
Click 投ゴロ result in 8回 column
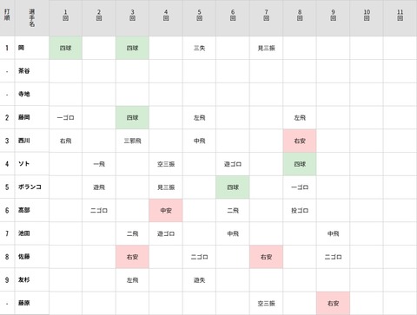tap(300, 210)
